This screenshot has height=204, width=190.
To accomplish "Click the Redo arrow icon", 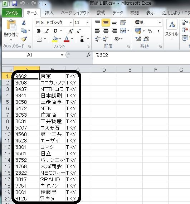I will [34, 4].
